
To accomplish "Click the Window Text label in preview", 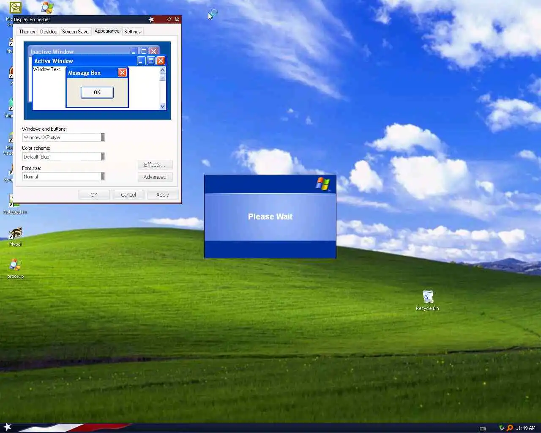I will tap(46, 69).
